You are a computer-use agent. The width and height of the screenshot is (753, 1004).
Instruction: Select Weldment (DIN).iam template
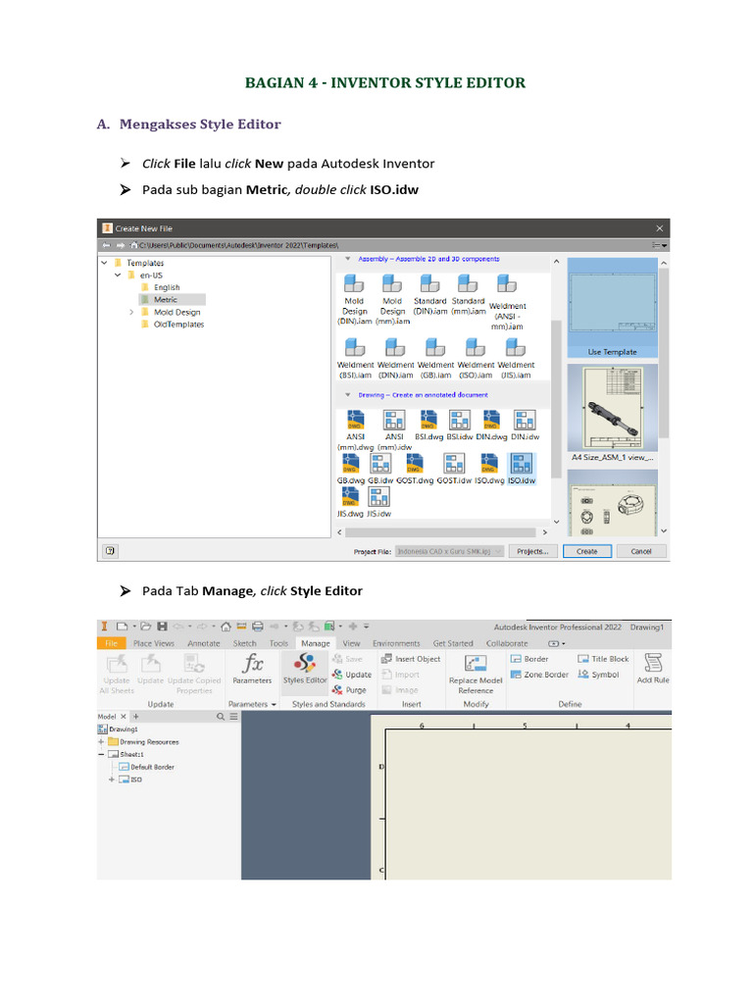point(396,359)
